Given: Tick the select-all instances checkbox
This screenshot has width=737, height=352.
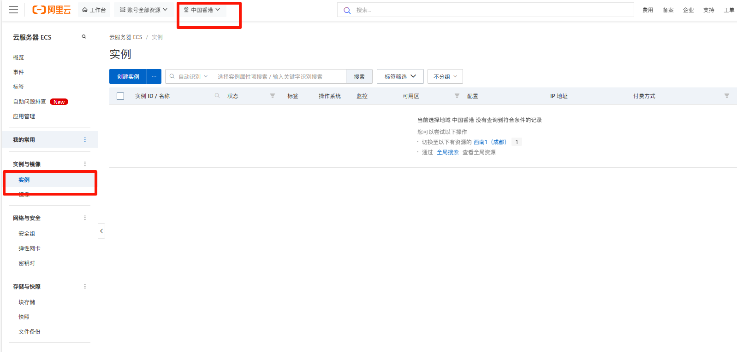Looking at the screenshot, I should (x=120, y=96).
